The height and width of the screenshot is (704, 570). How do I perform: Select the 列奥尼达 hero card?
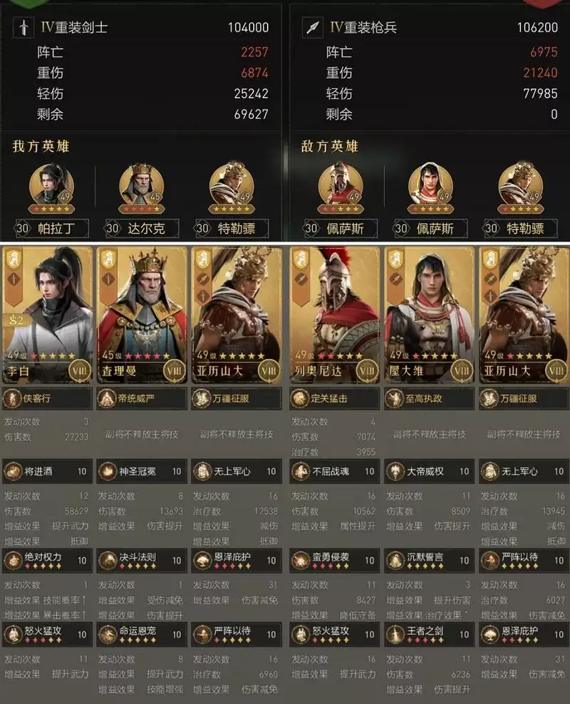(x=335, y=315)
